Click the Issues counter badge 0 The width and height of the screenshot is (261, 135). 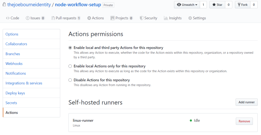pyautogui.click(x=43, y=18)
